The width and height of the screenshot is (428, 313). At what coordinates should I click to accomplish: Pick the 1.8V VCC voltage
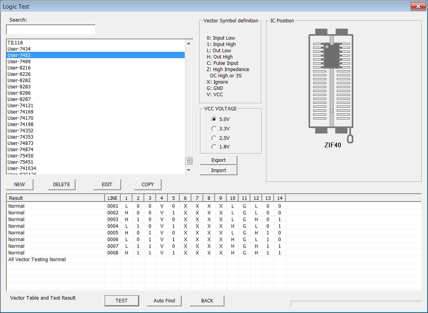(220, 147)
